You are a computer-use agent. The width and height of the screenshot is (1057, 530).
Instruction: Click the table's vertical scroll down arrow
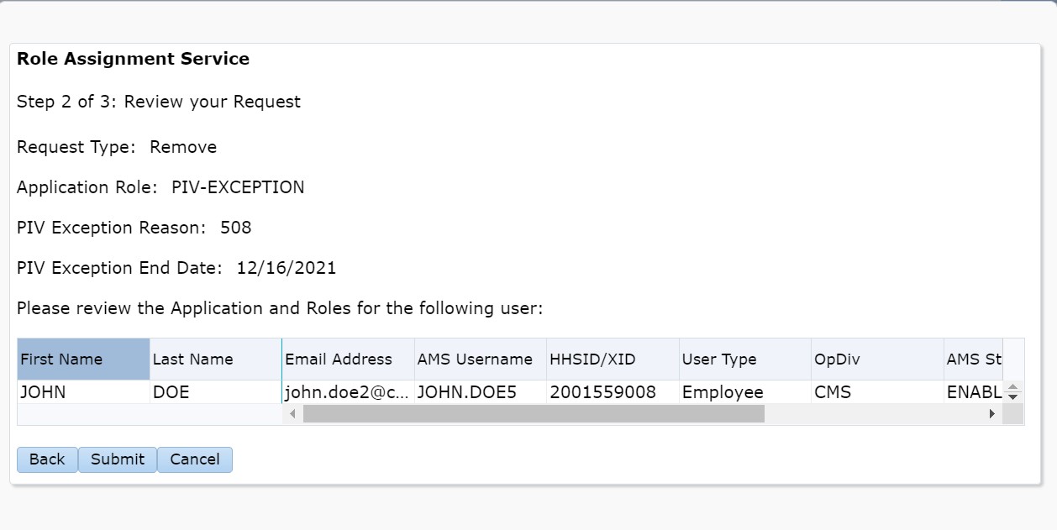[x=1012, y=396]
